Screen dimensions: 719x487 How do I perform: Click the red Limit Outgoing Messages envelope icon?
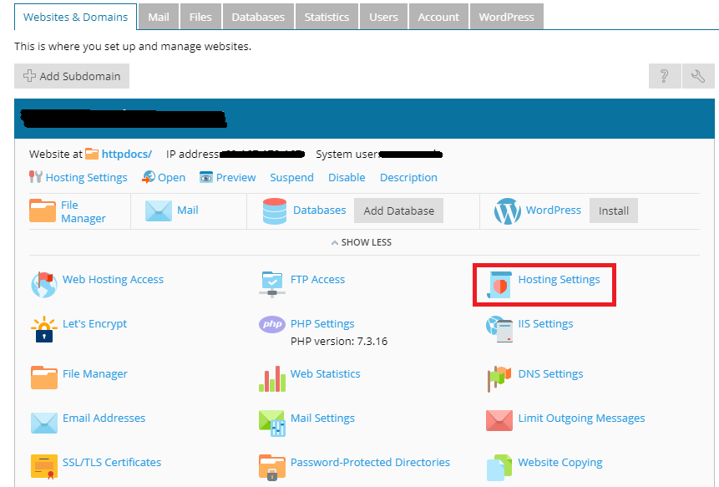coord(499,420)
